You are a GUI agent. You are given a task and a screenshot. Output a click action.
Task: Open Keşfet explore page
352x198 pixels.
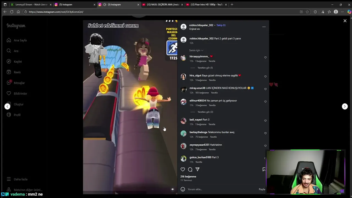pos(14,62)
